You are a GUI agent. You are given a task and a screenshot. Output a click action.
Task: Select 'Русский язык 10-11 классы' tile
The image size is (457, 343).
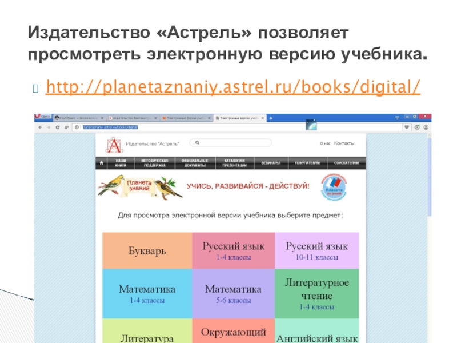point(317,250)
